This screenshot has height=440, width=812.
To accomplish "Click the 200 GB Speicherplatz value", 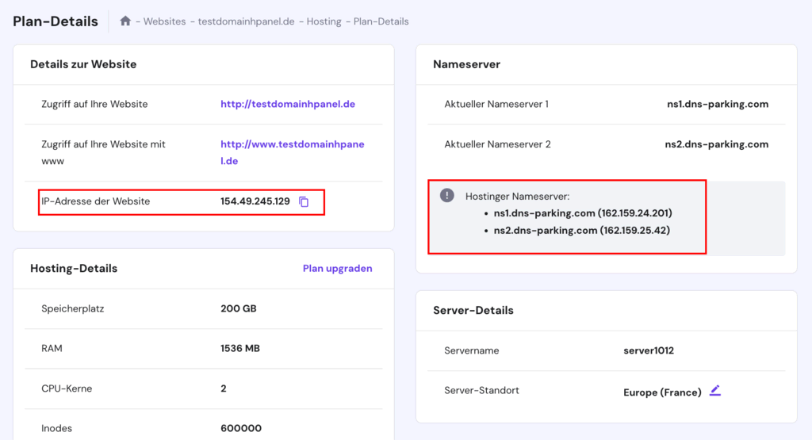I will click(238, 308).
